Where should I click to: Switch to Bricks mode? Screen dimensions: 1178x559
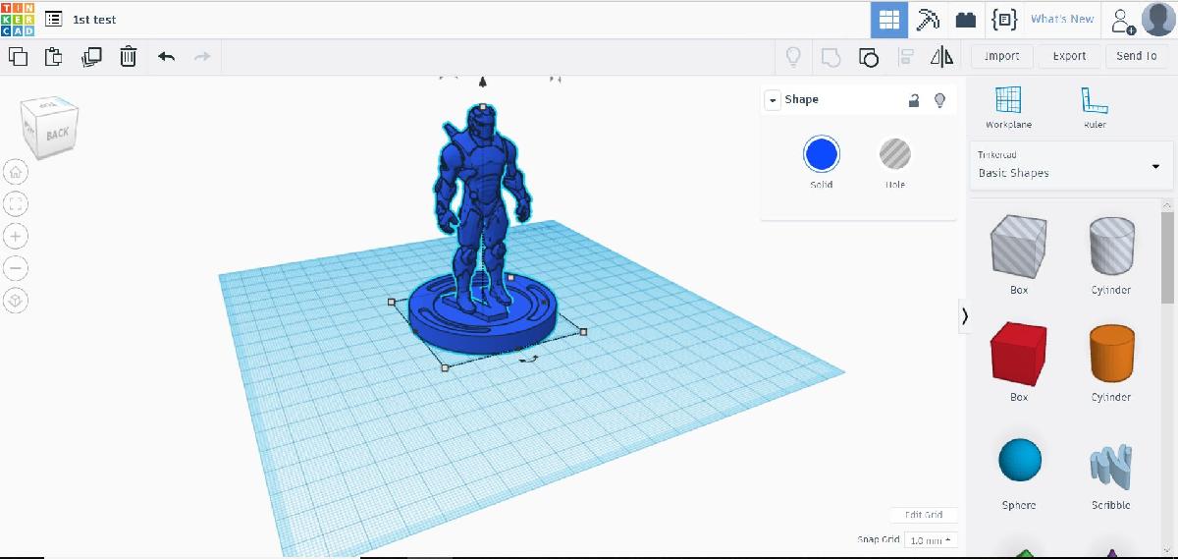(x=966, y=20)
